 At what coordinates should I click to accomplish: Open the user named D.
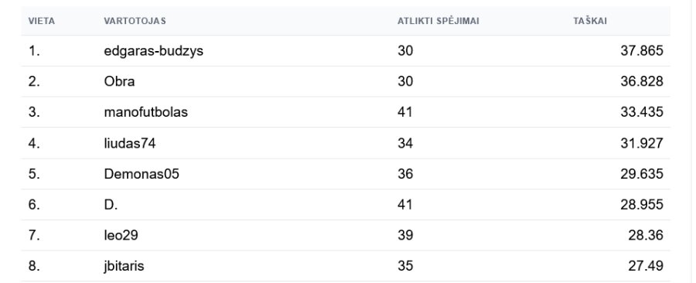[111, 204]
